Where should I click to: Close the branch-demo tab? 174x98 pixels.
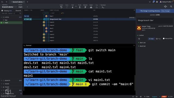point(24,2)
